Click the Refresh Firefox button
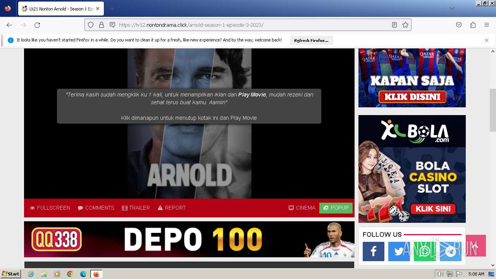Screen dimensions: 496x279 (x=311, y=40)
